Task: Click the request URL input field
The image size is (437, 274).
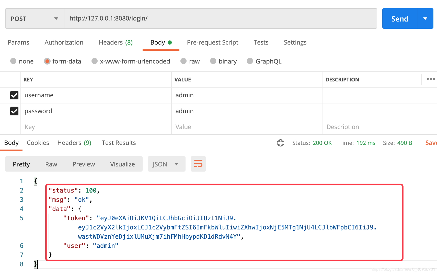Action: 221,18
